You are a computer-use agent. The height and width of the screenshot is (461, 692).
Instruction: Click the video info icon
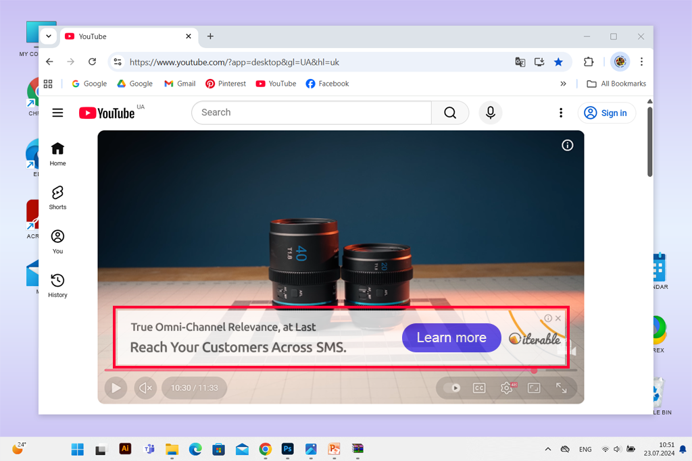click(568, 145)
